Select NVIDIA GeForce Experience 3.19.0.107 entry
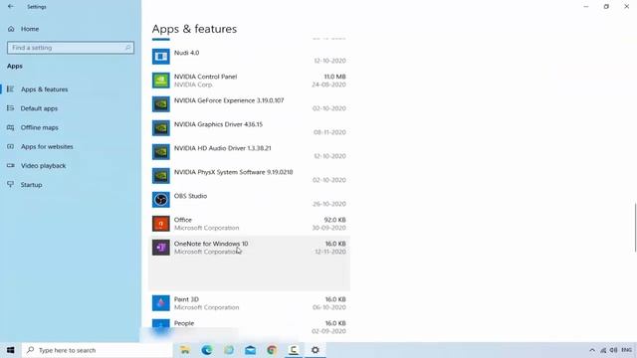The height and width of the screenshot is (358, 637). (229, 100)
